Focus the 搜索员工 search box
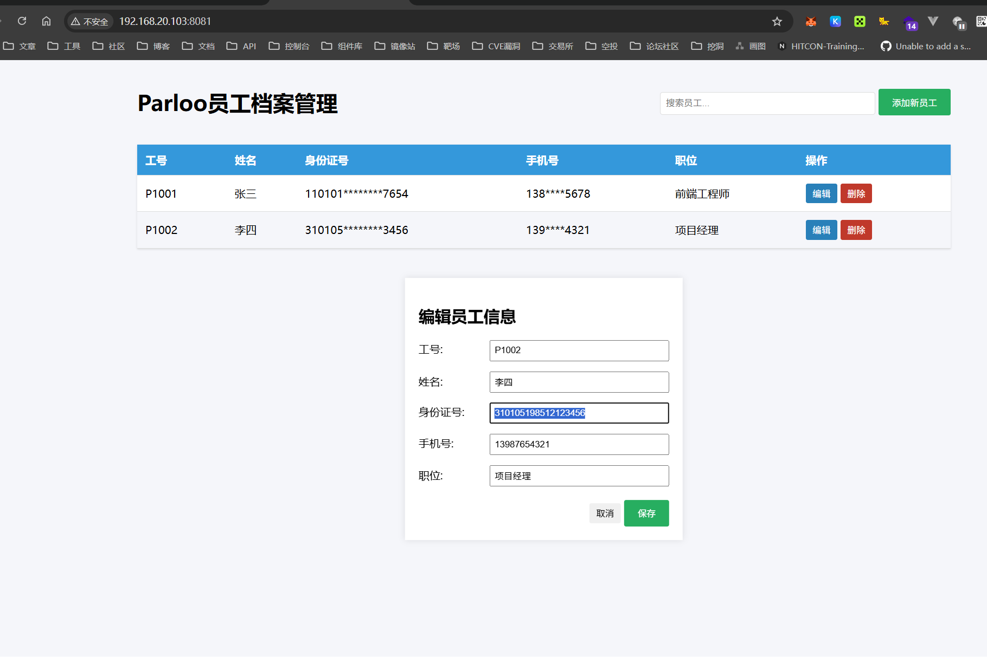 [x=767, y=103]
